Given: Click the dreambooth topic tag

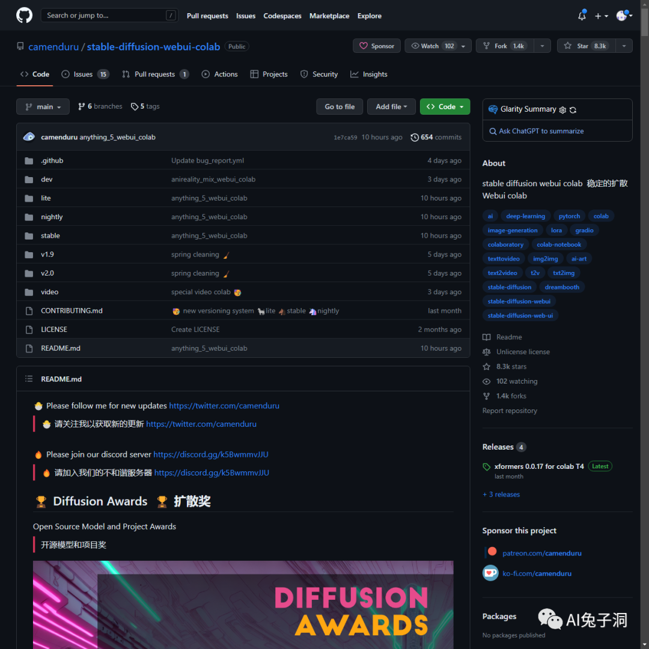Looking at the screenshot, I should (x=562, y=287).
